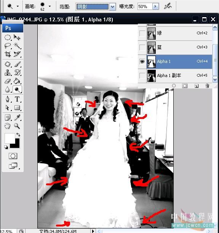Select the Elliptical Marquee tool

[x=8, y=37]
